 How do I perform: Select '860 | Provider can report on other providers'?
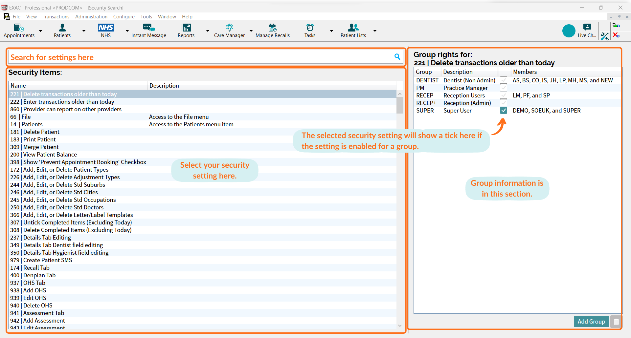pos(202,109)
